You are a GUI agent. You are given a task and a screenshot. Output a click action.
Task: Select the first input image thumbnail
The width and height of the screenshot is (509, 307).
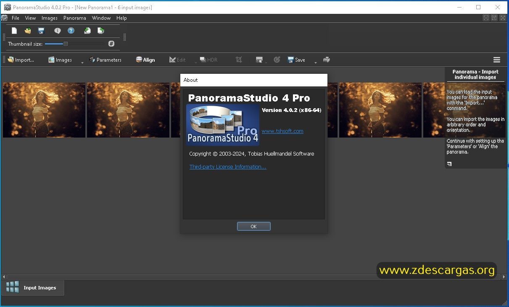point(44,110)
